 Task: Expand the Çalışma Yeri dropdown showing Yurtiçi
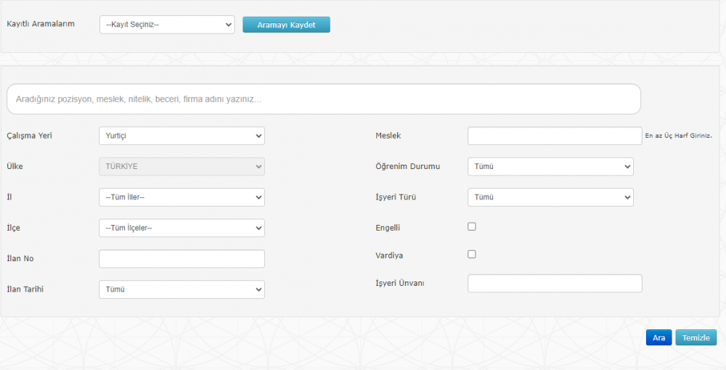(181, 136)
